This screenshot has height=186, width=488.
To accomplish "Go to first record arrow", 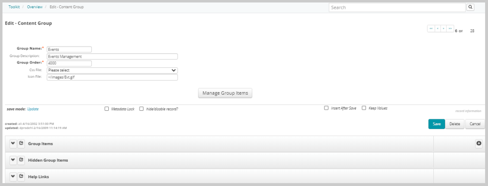I will pos(431,29).
